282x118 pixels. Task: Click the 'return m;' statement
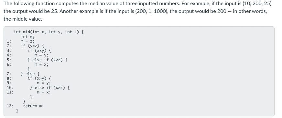(33, 106)
